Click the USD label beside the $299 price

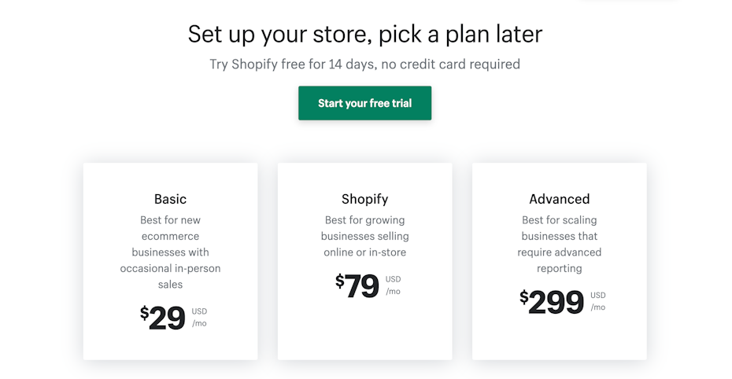[x=597, y=296]
